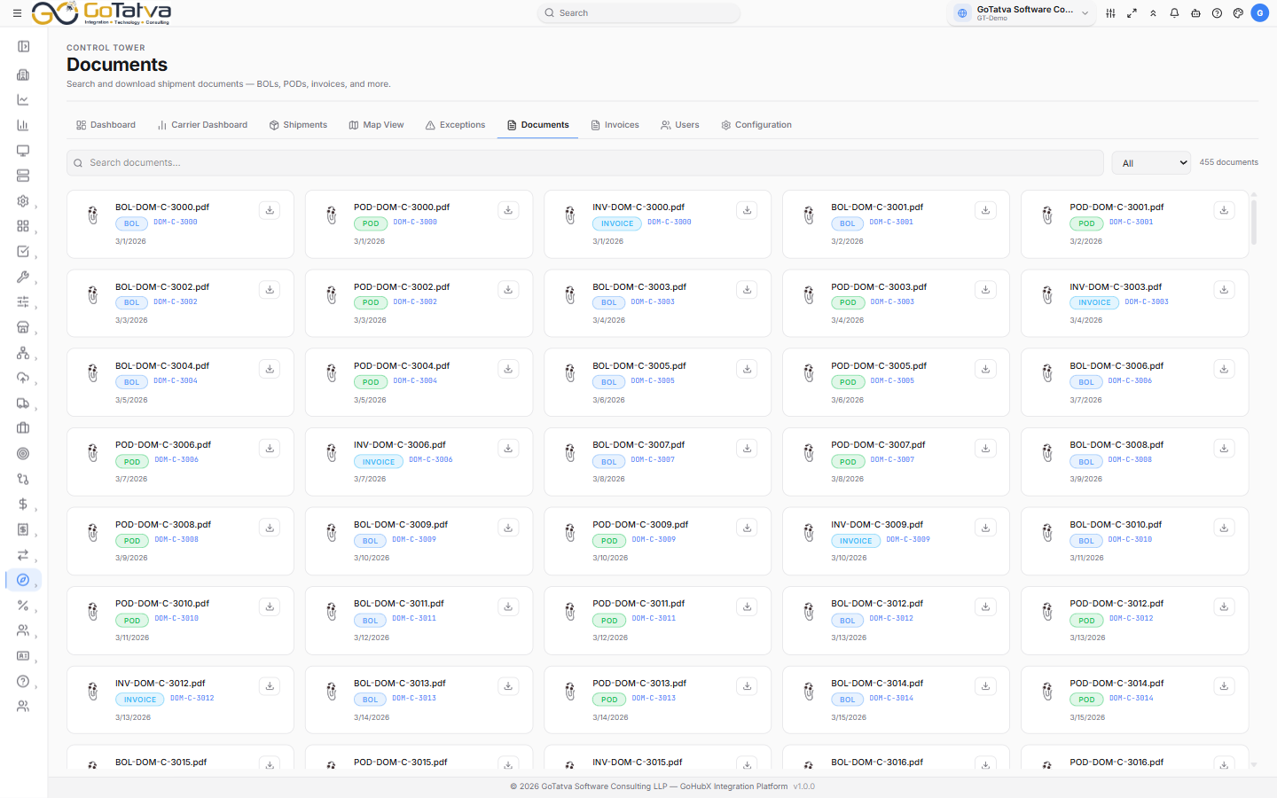
Task: Open the ID card sidebar icon
Action: (x=23, y=656)
